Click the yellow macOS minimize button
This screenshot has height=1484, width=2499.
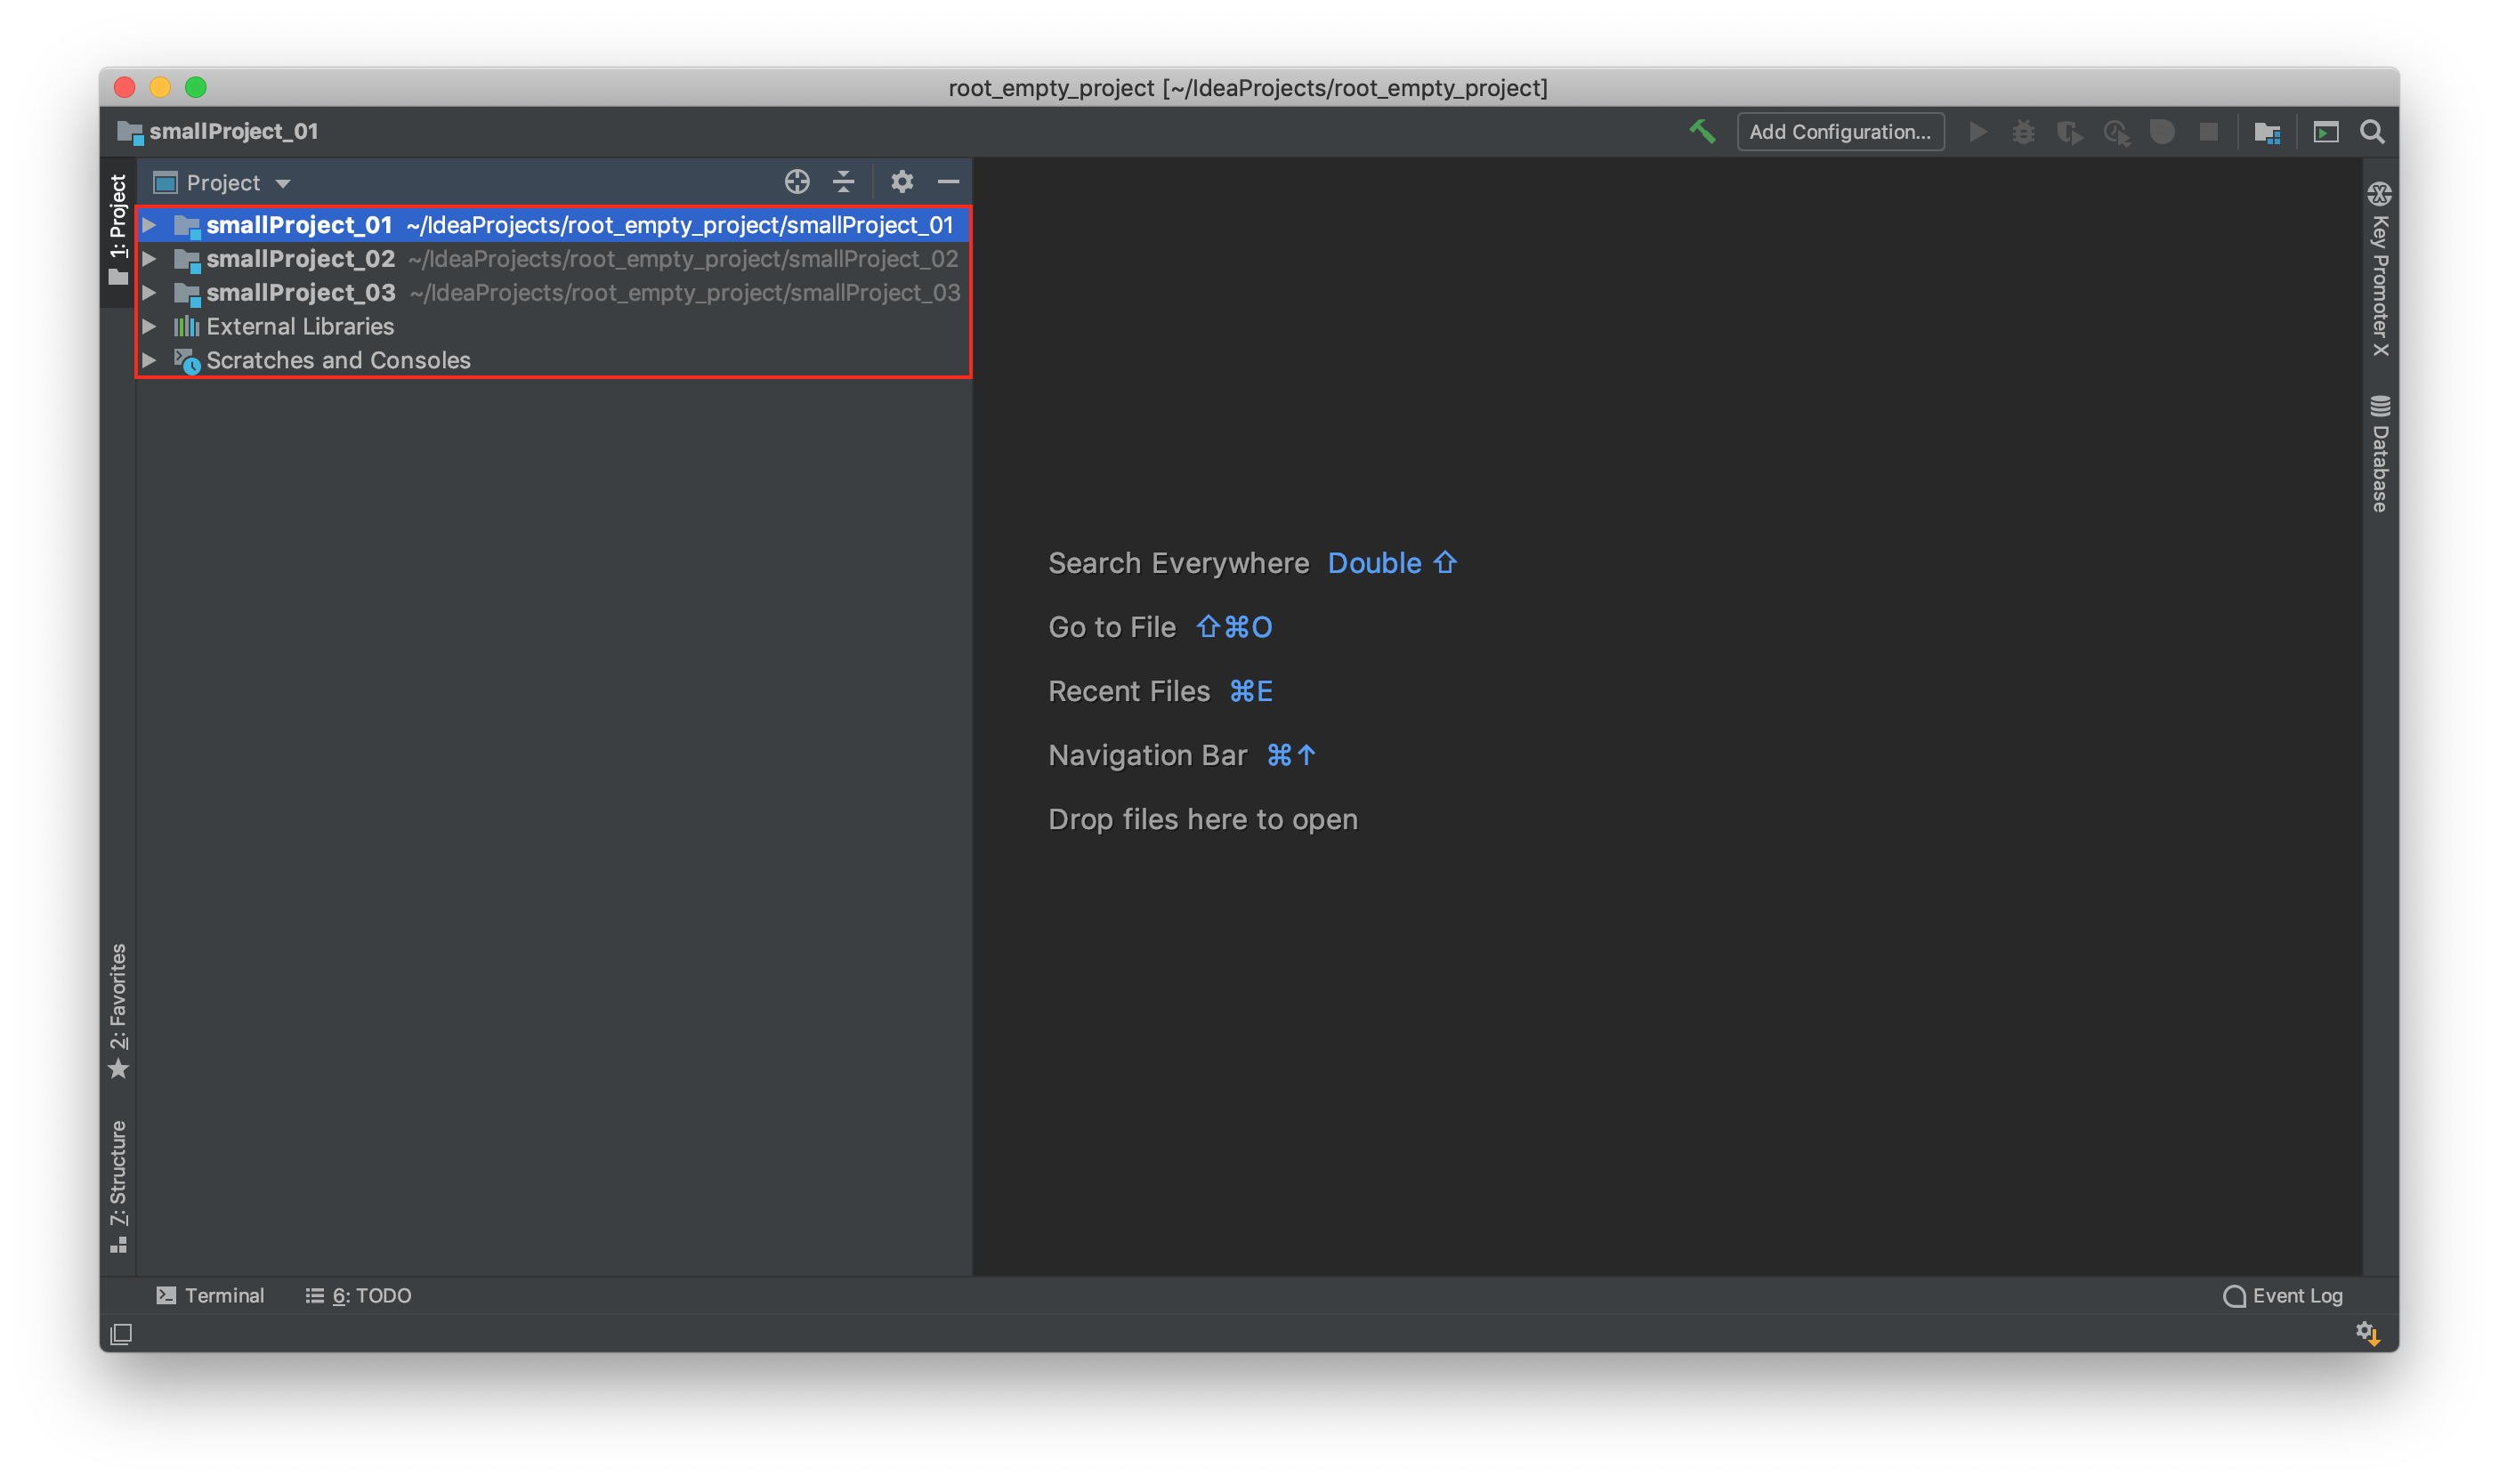(x=160, y=88)
